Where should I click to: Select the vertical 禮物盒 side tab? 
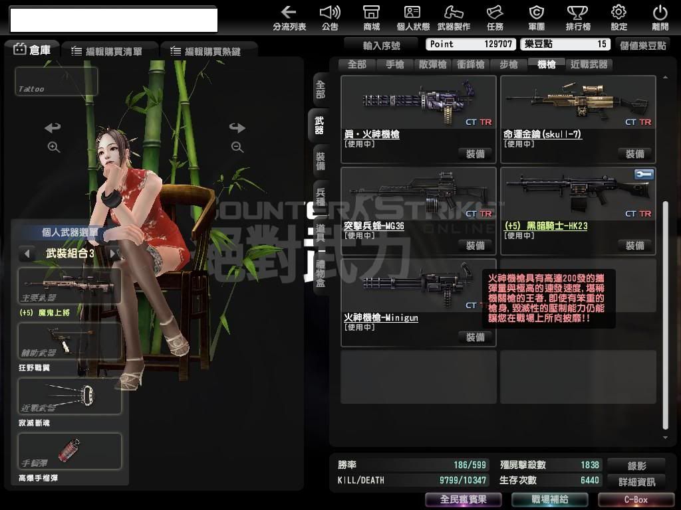321,273
